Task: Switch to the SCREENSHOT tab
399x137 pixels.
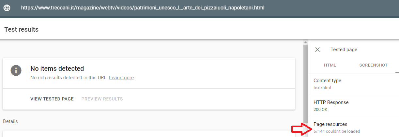Action: (x=373, y=65)
